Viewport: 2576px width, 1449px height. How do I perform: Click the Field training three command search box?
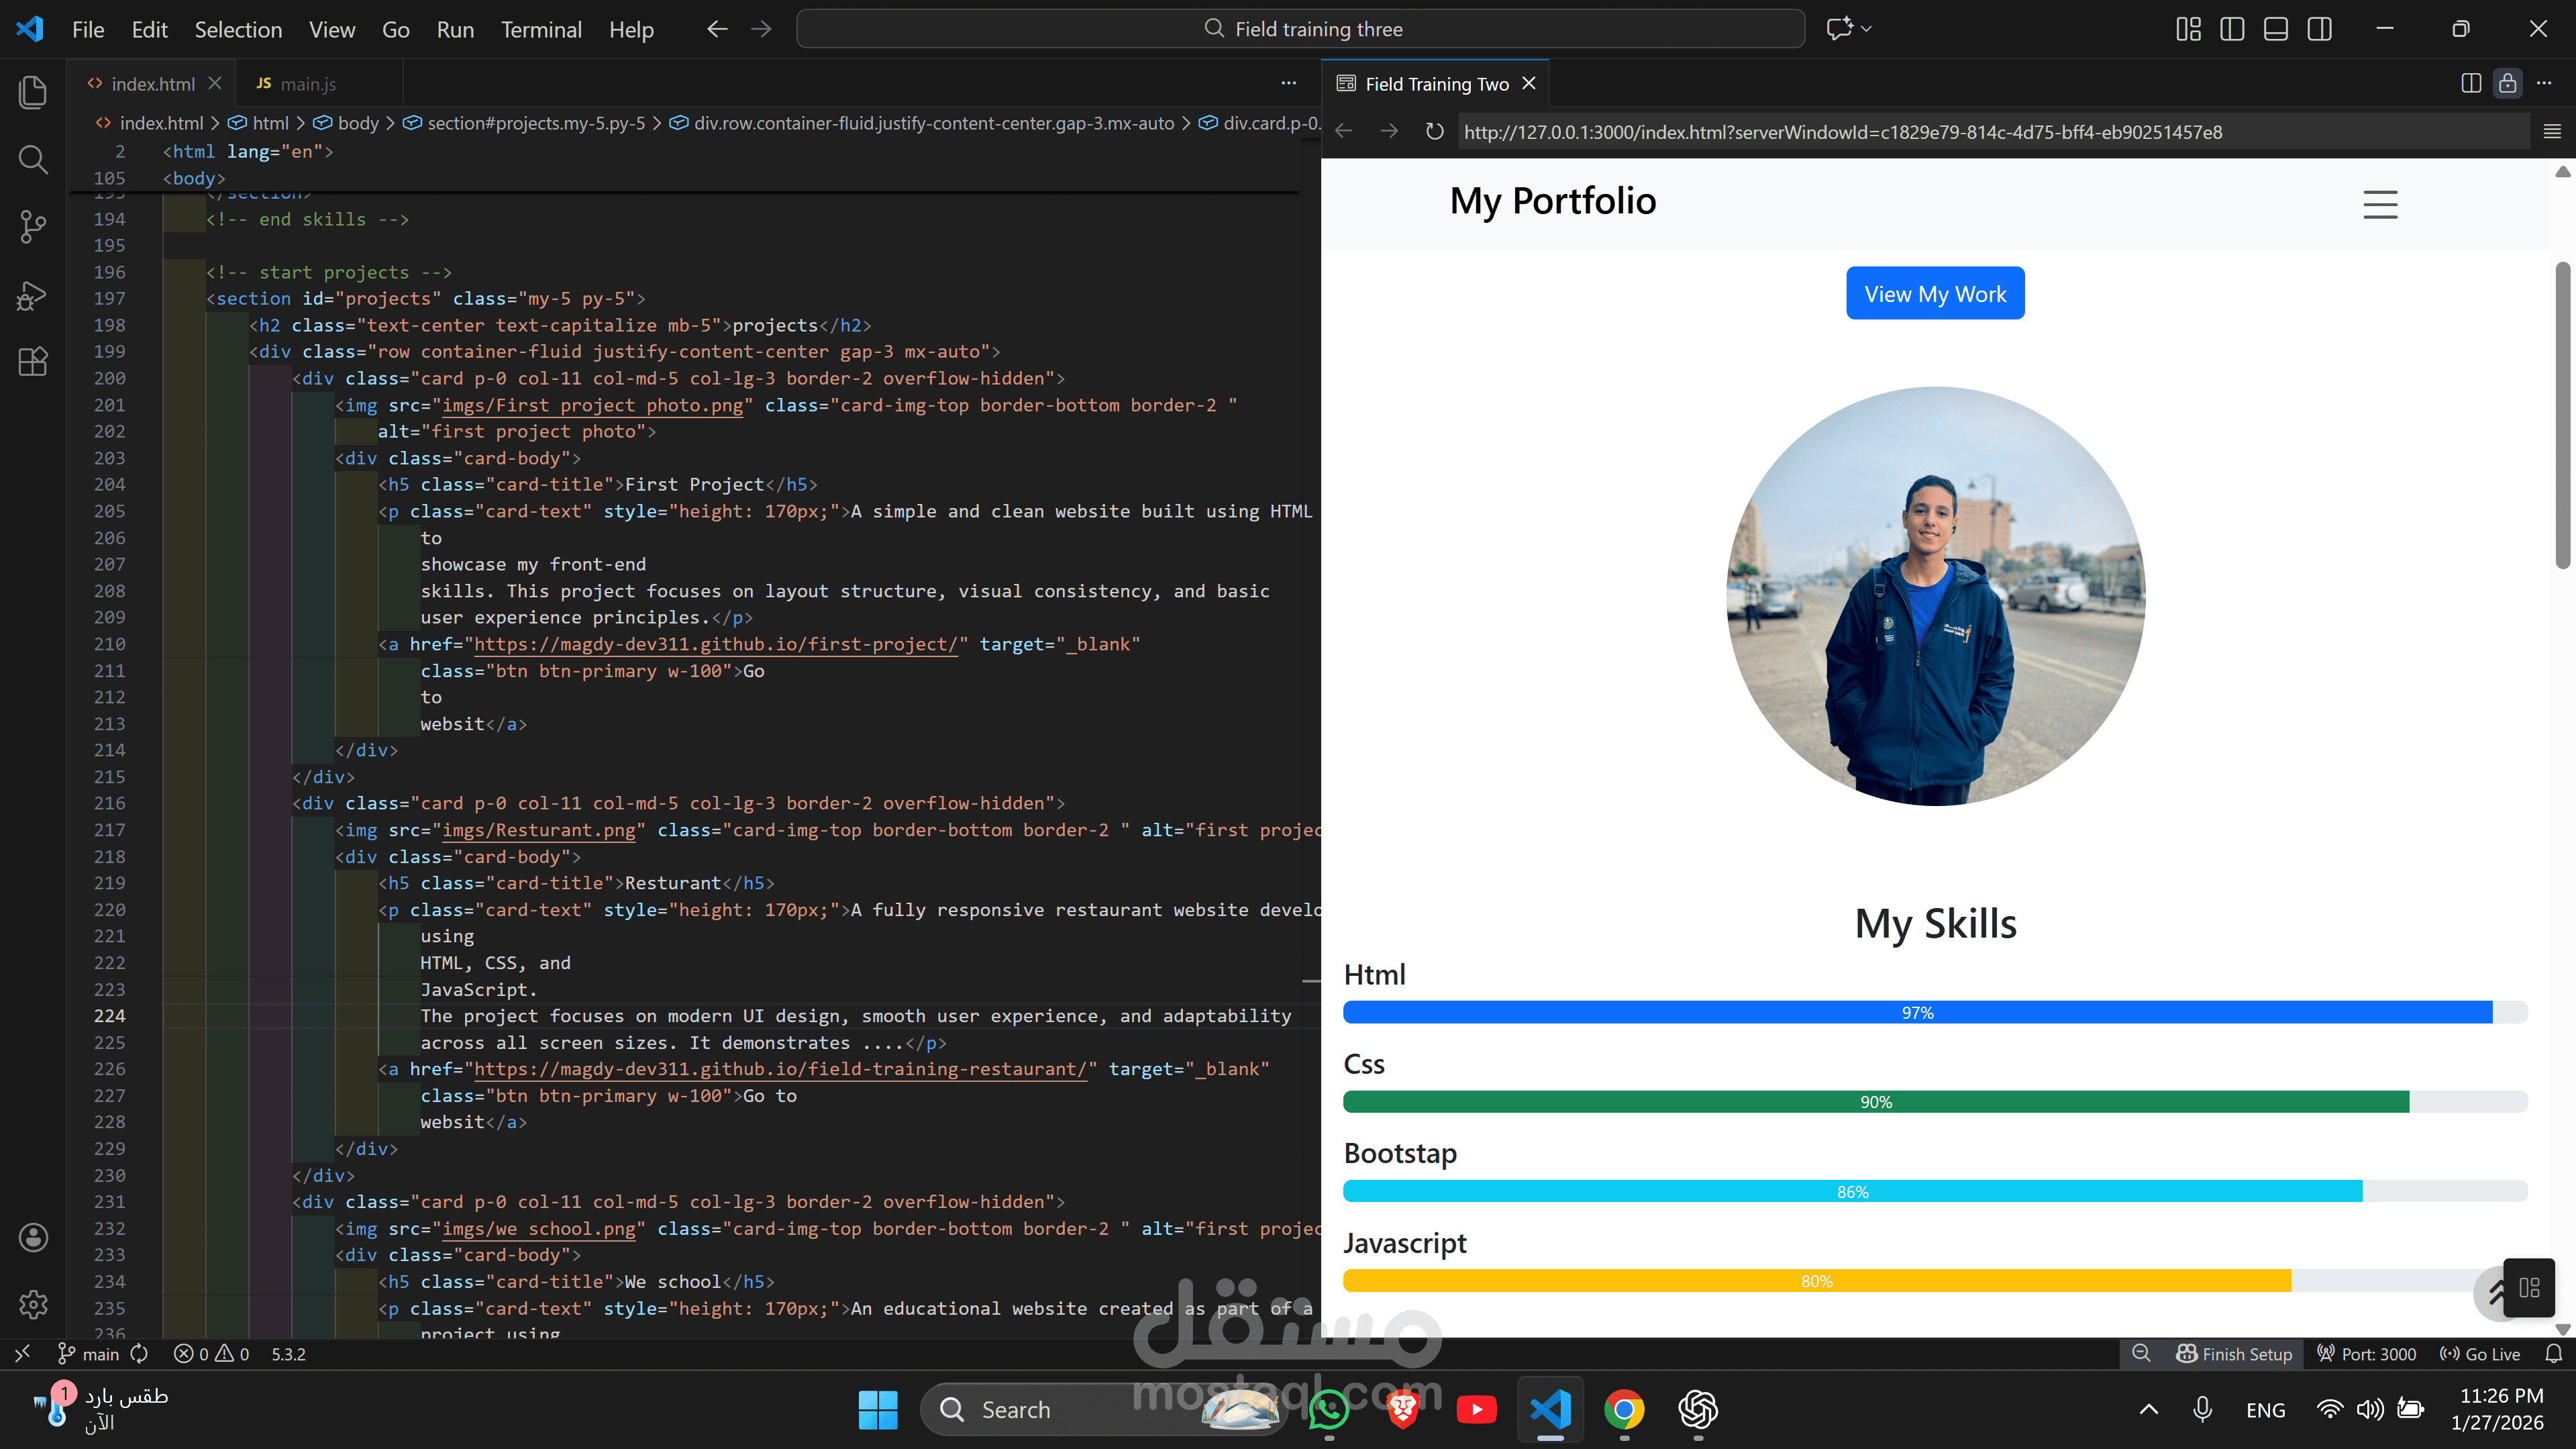pyautogui.click(x=1300, y=29)
